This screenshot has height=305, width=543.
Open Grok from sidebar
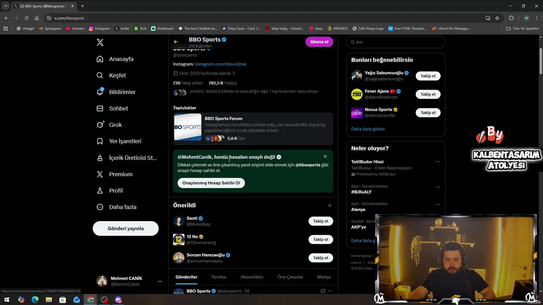tap(109, 125)
